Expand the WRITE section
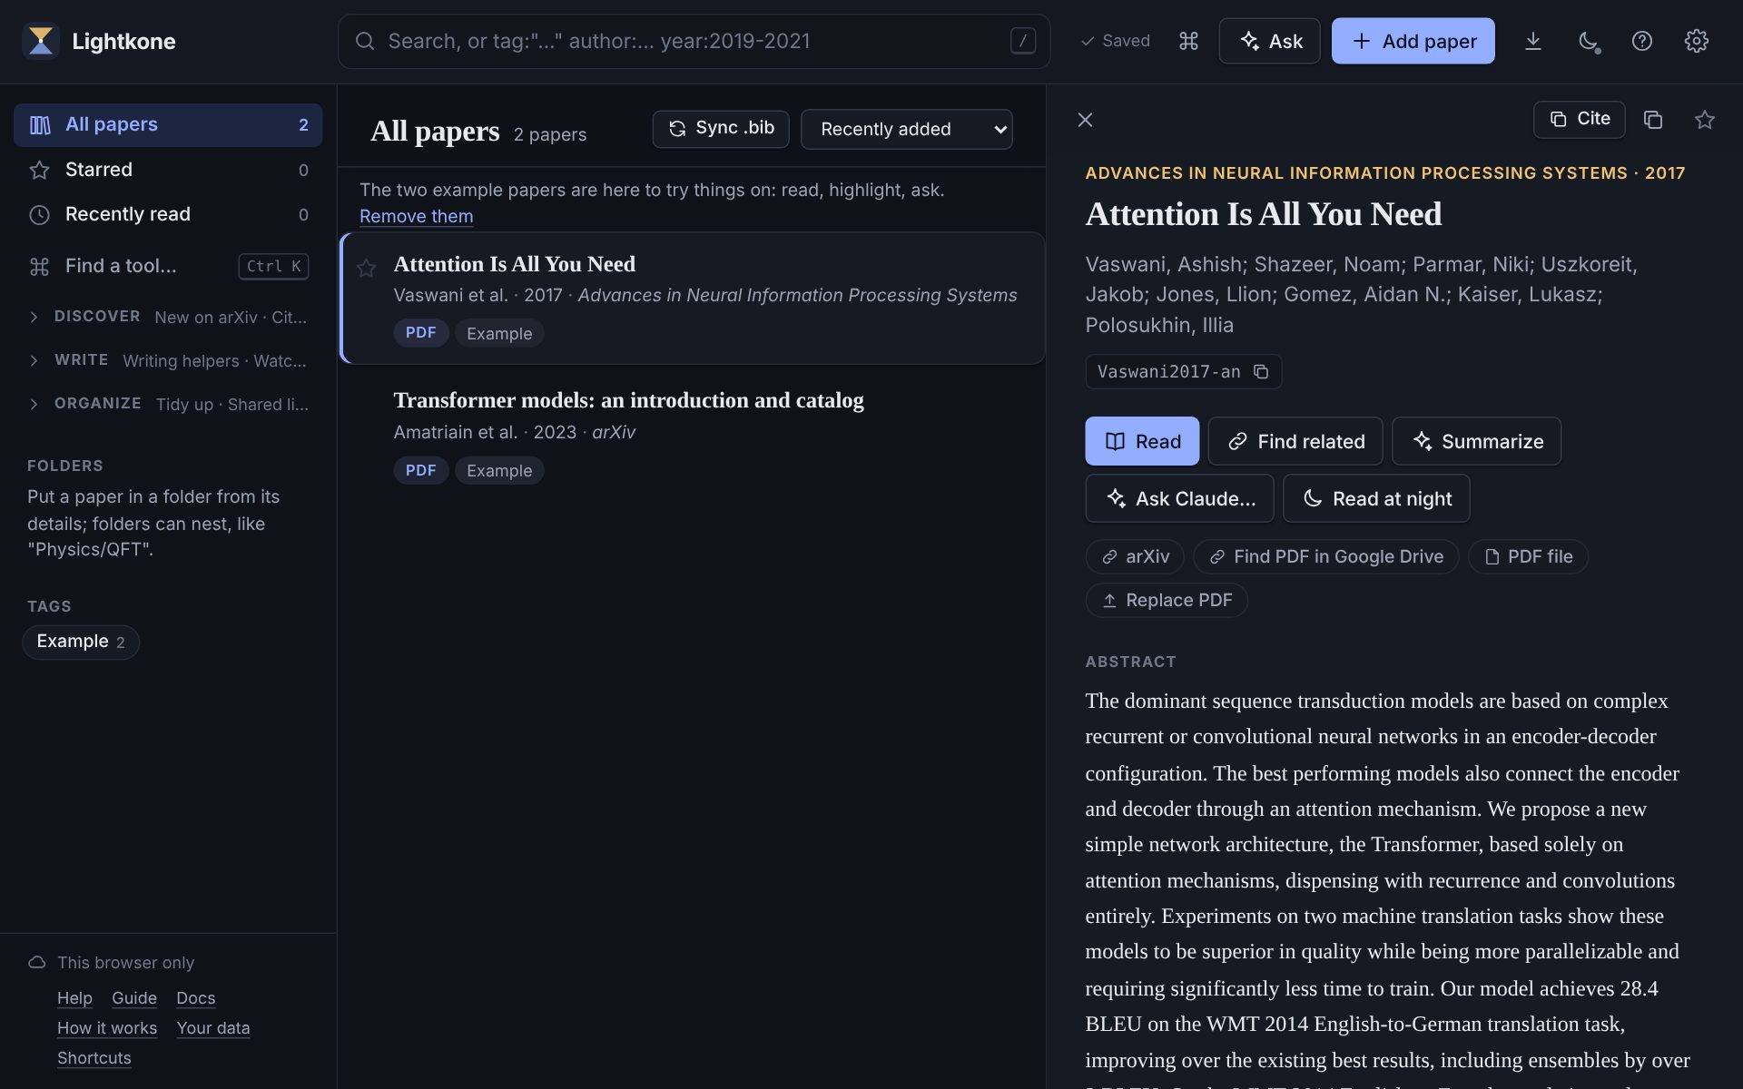 tap(168, 360)
